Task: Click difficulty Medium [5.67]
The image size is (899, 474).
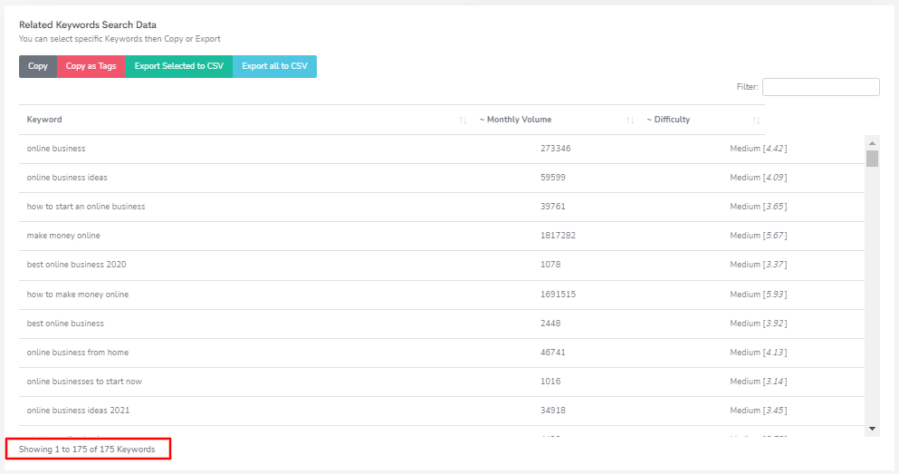Action: pyautogui.click(x=759, y=236)
